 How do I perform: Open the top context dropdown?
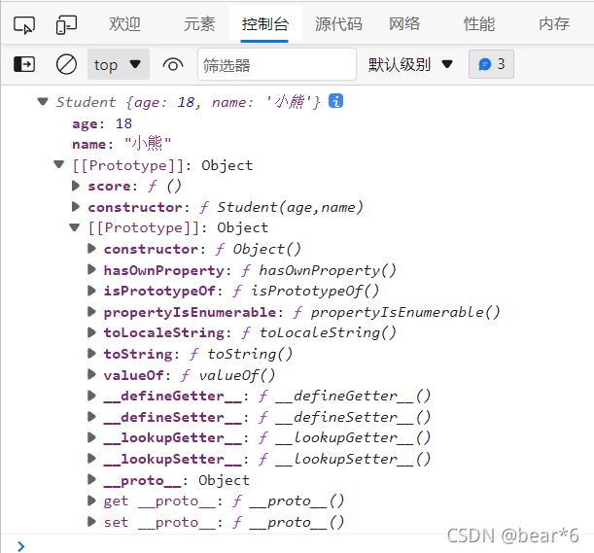click(119, 64)
